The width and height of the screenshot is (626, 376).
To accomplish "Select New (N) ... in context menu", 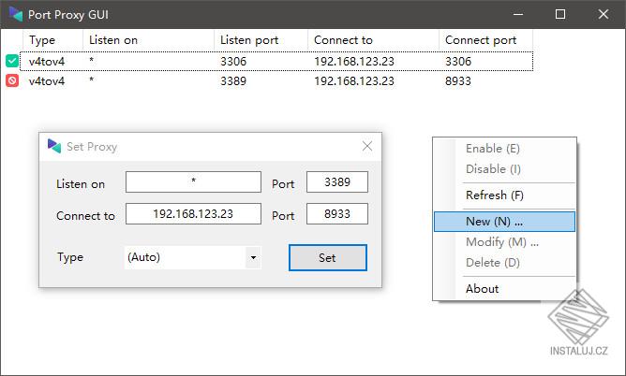I will (504, 222).
